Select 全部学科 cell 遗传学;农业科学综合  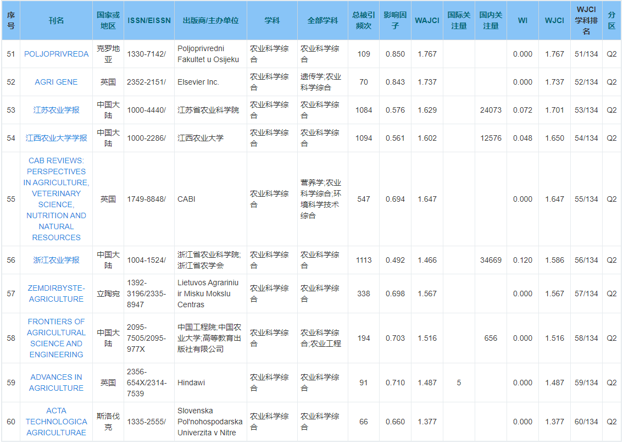point(322,82)
